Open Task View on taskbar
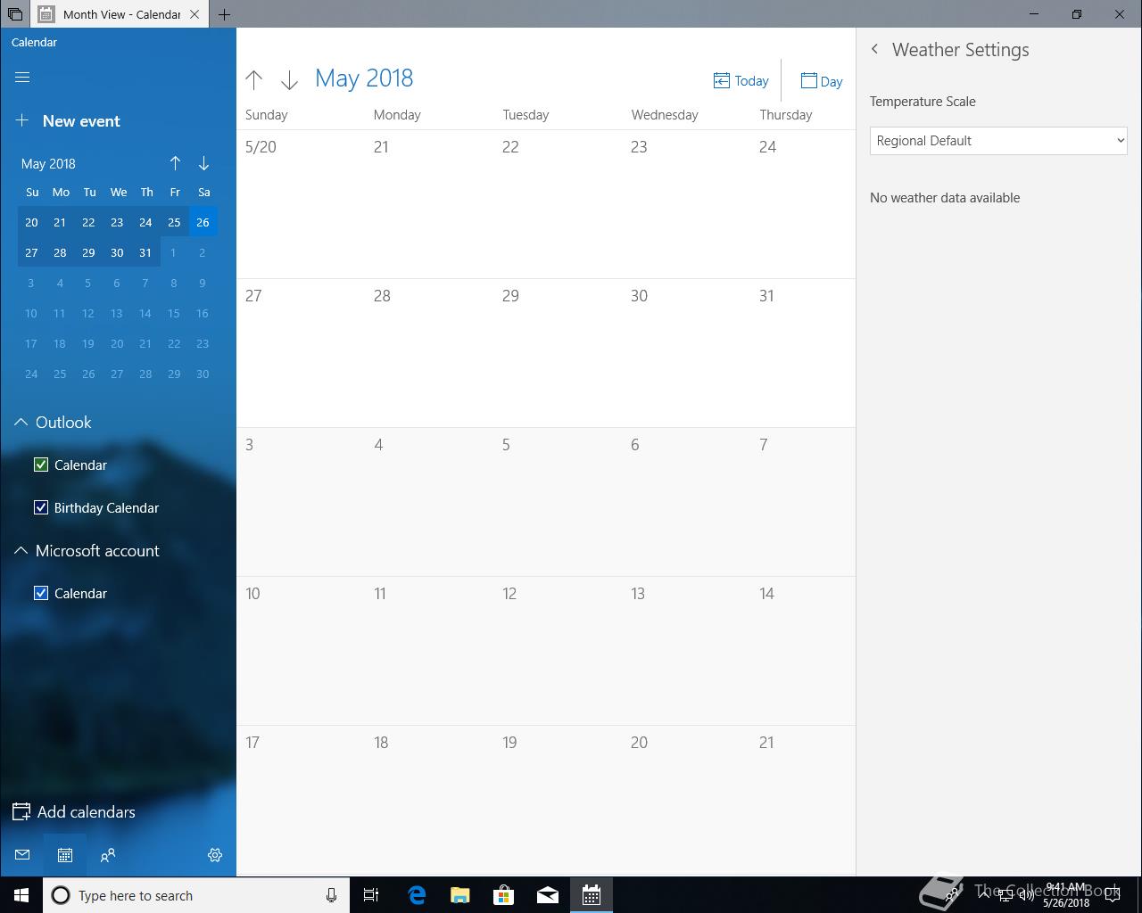1142x913 pixels. (371, 895)
